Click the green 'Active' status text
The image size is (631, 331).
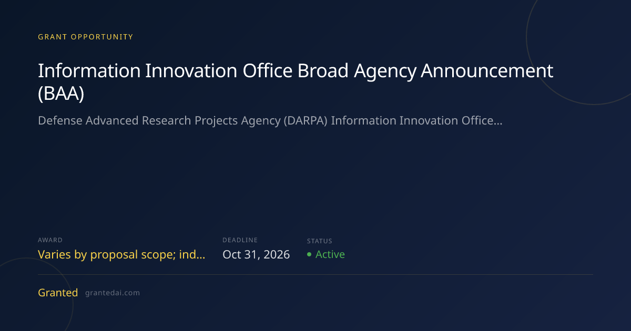(x=330, y=254)
